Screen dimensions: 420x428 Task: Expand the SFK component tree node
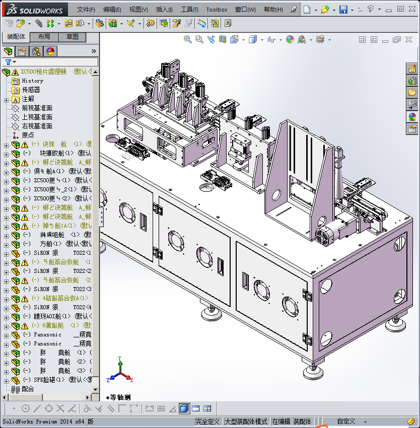pyautogui.click(x=6, y=380)
